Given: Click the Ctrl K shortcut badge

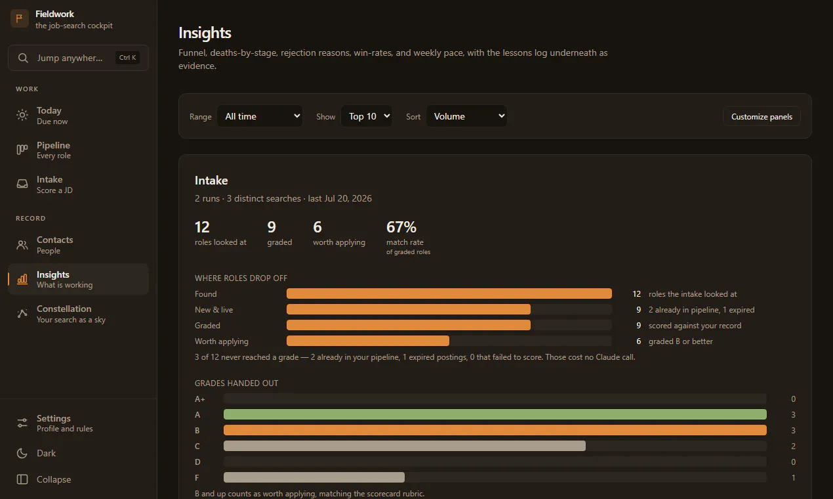Looking at the screenshot, I should point(127,58).
